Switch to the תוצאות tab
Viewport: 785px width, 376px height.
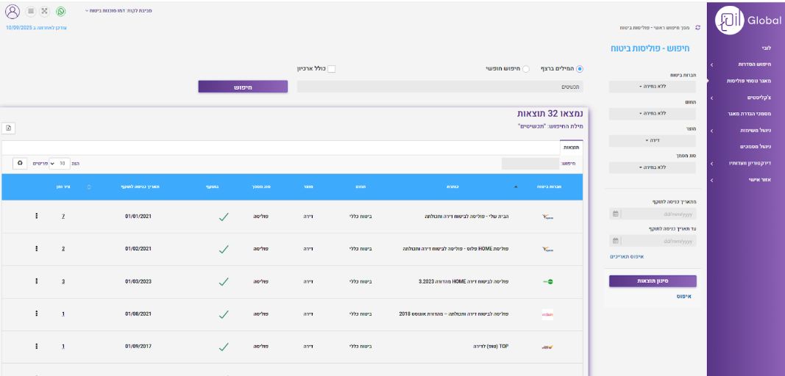pyautogui.click(x=571, y=148)
